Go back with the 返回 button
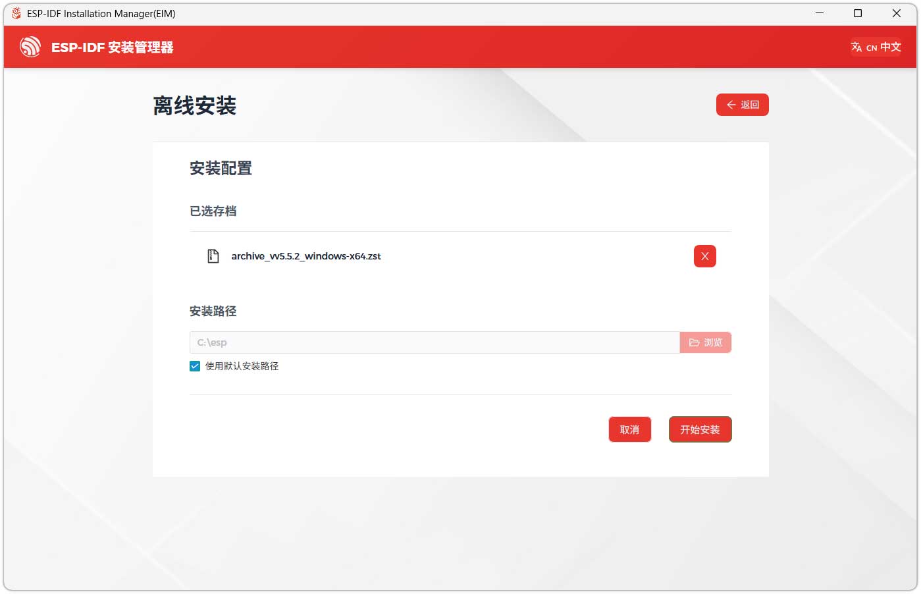The image size is (921, 594). 742,105
